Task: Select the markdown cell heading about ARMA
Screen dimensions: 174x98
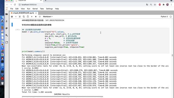Action: coord(37,25)
